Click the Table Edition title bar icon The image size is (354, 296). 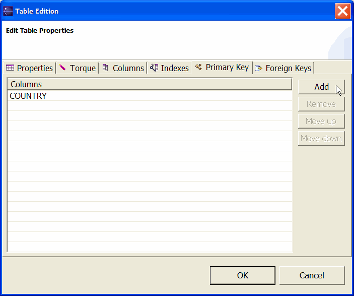[x=8, y=11]
